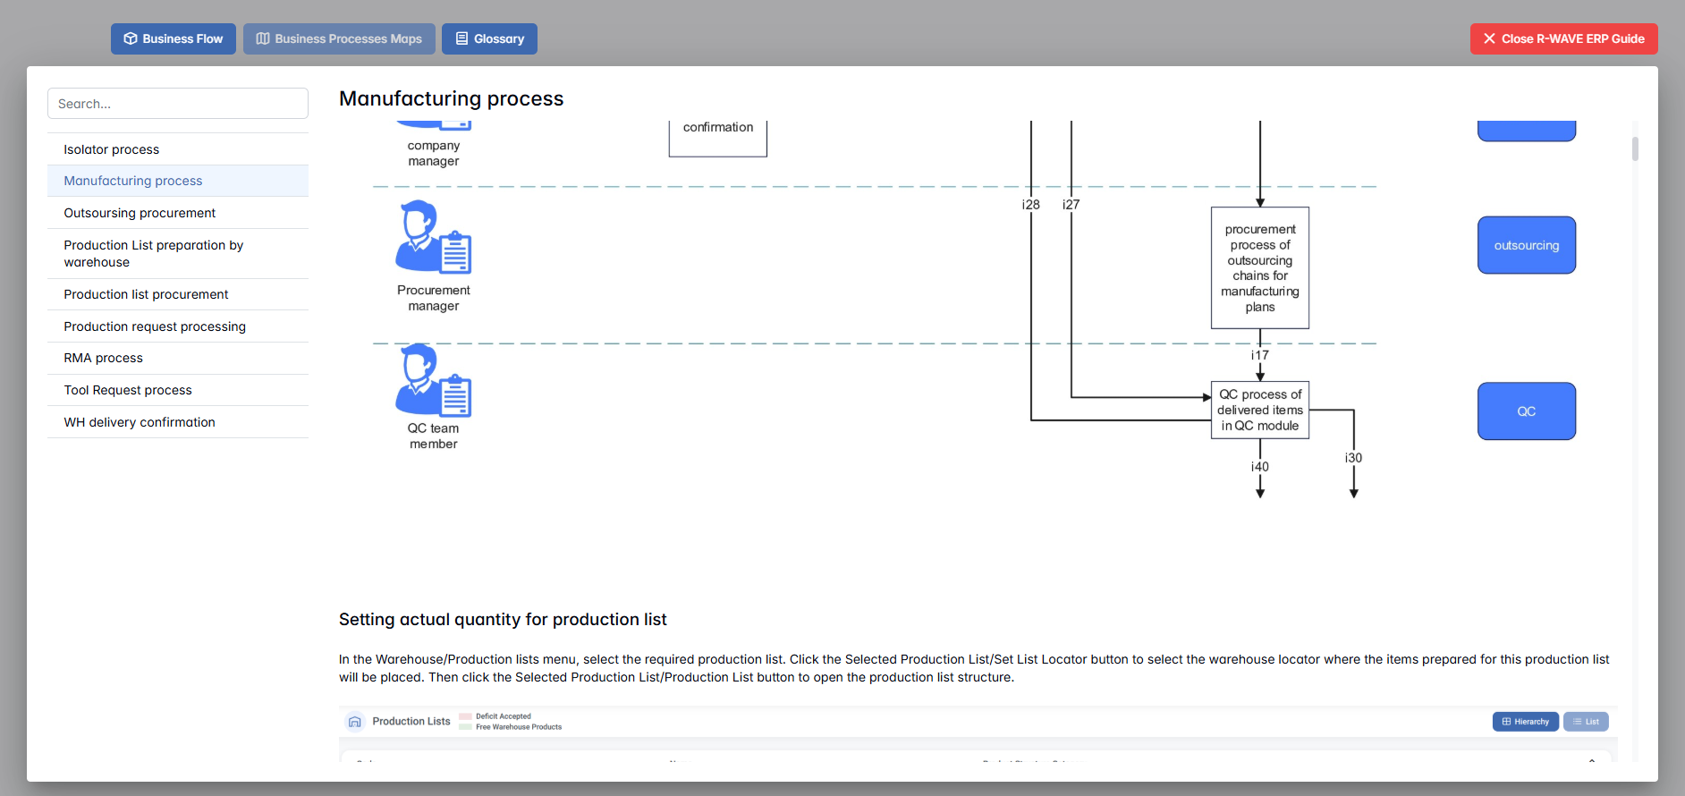Screen dimensions: 1685x796
Task: Switch to List view
Action: point(1586,722)
